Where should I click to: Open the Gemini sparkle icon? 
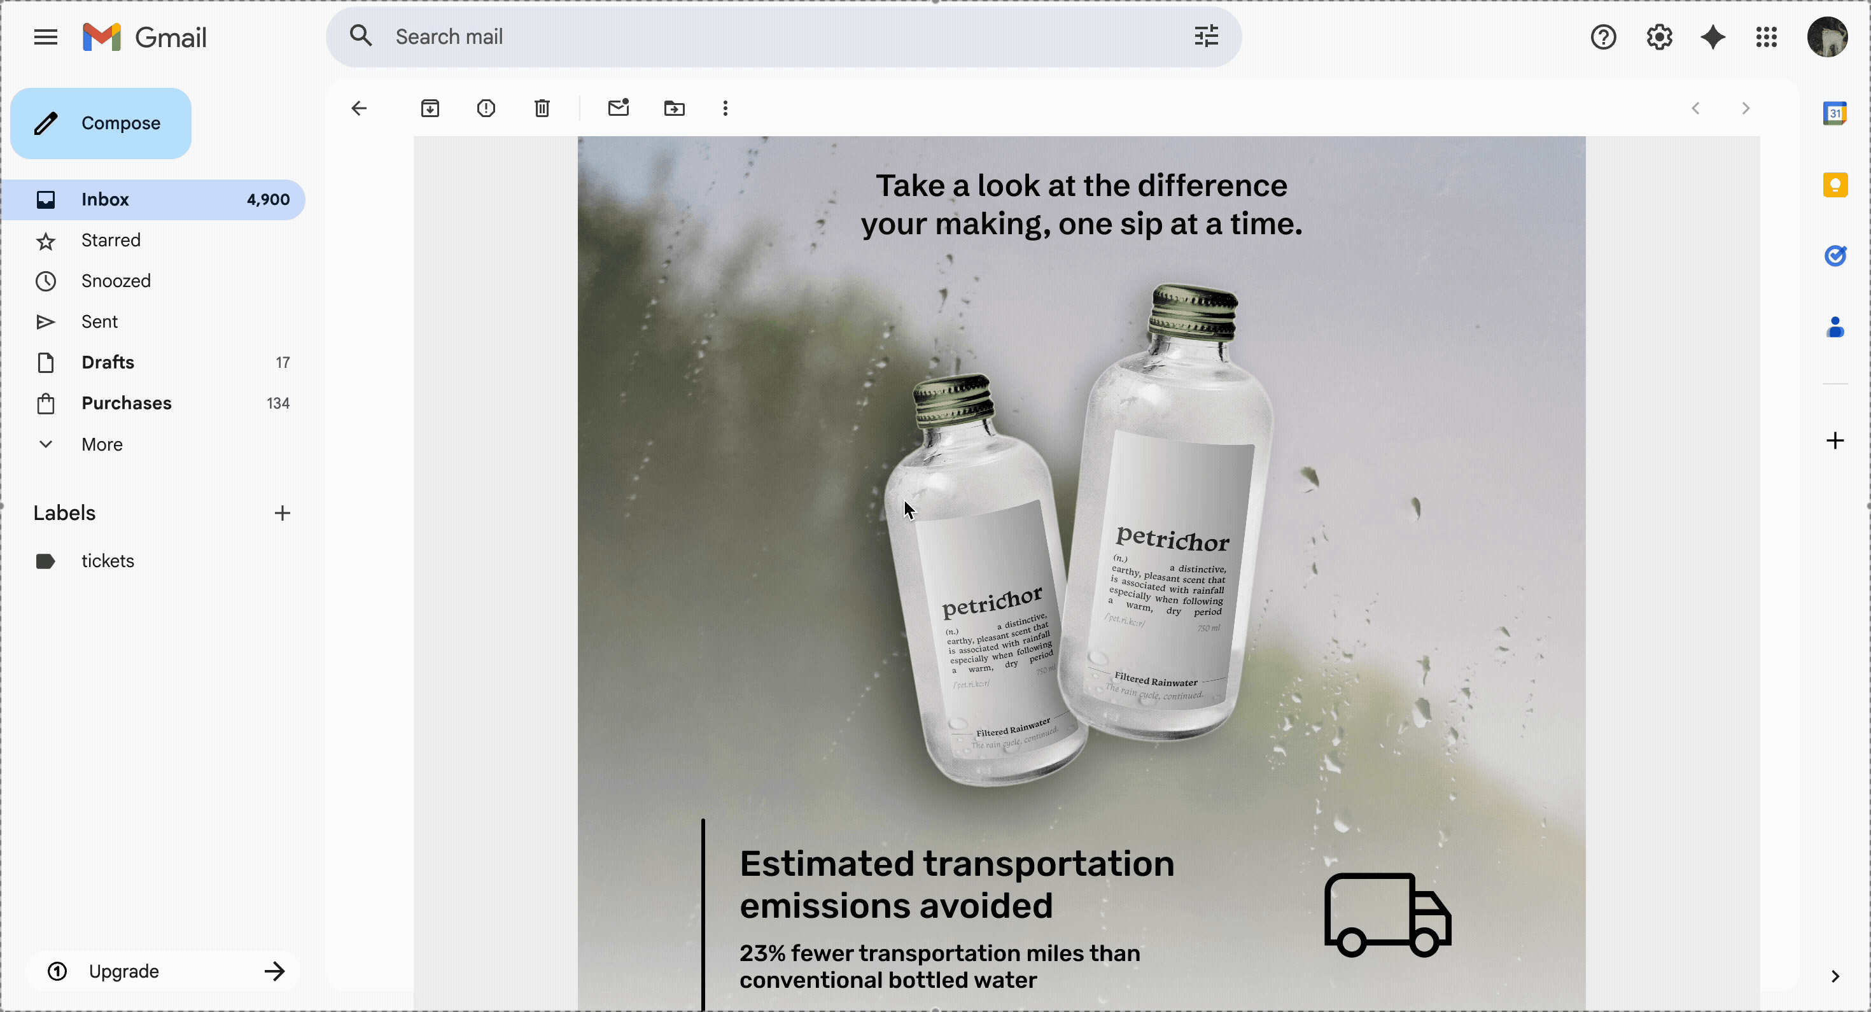(1713, 37)
